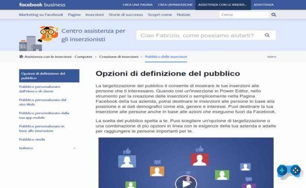Select Opzioni di definizione del pubblico sidebar item
The width and height of the screenshot is (306, 188).
click(x=49, y=76)
